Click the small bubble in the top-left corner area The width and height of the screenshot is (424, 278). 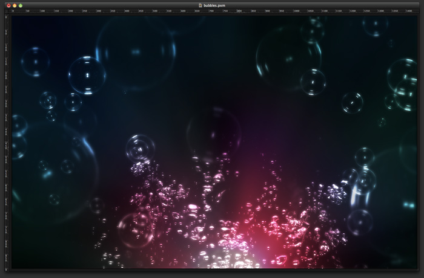click(x=35, y=62)
